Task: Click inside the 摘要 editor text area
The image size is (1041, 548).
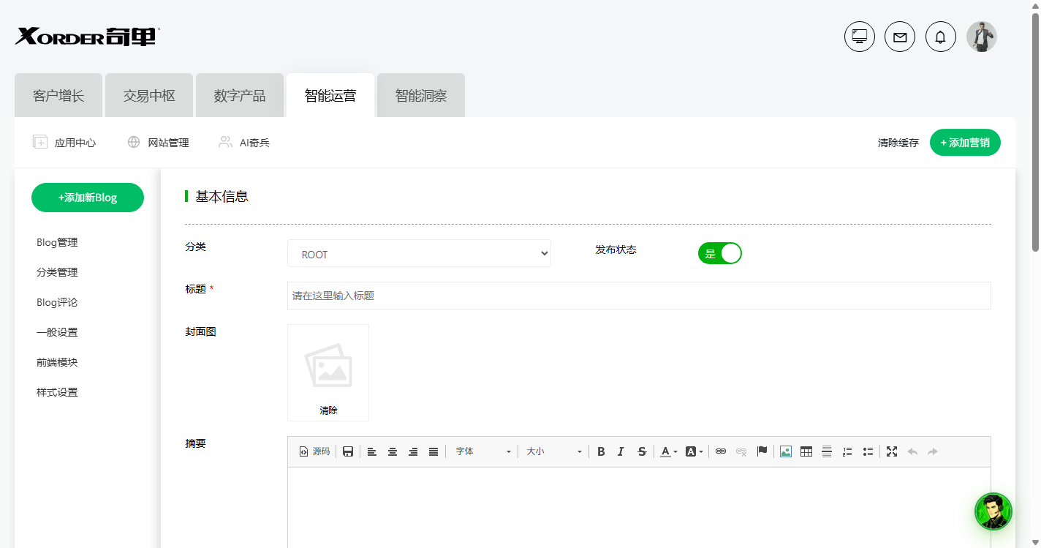Action: pyautogui.click(x=639, y=507)
